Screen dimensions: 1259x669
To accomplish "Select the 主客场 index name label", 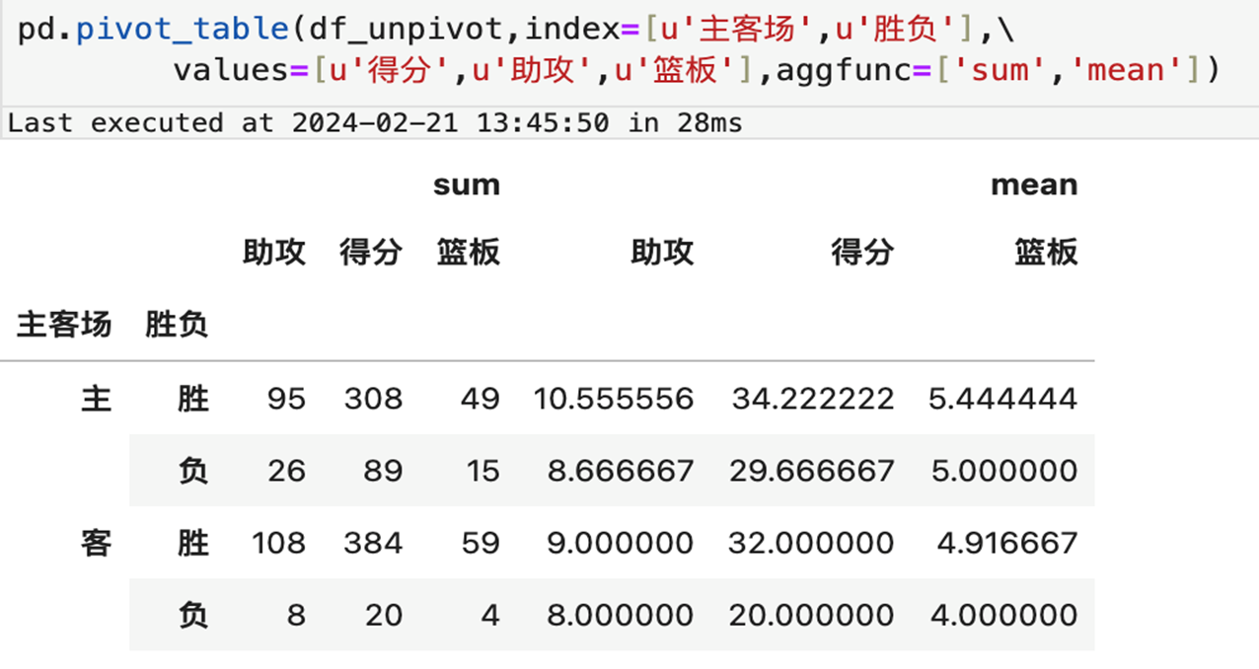I will [64, 324].
